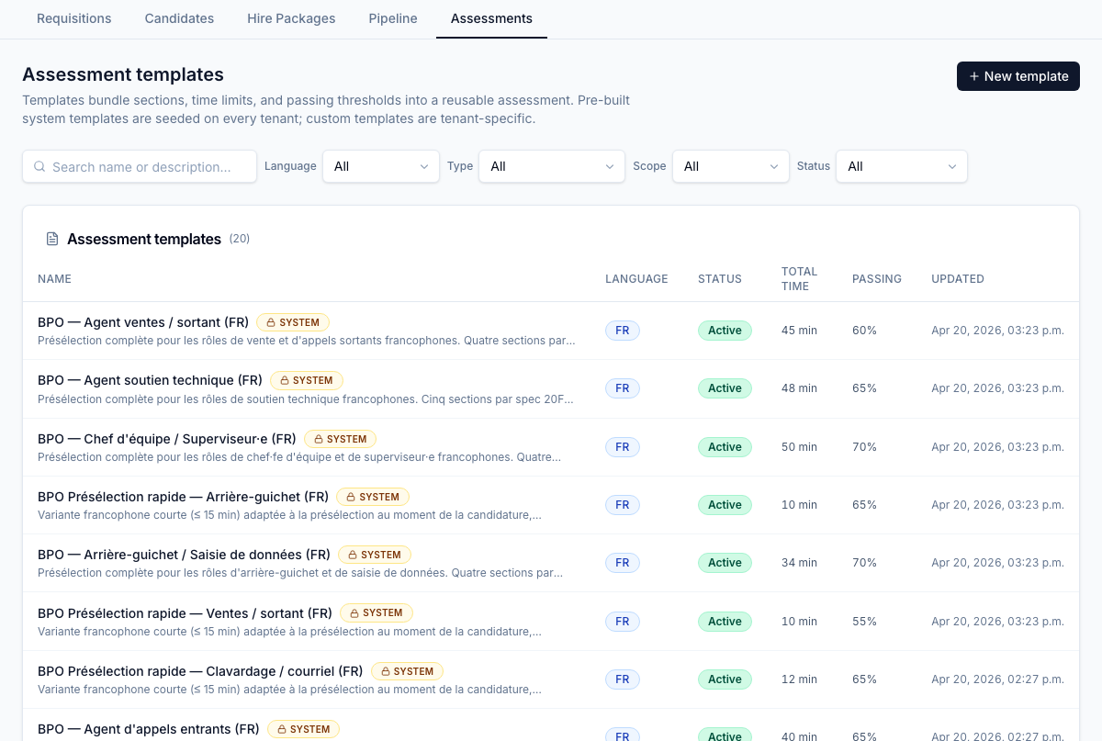Image resolution: width=1102 pixels, height=741 pixels.
Task: Click SYSTEM lock badge on Agent ventes / sortant
Action: point(293,322)
